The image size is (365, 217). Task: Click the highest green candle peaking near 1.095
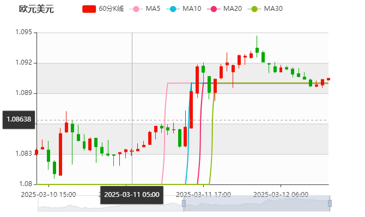click(257, 50)
